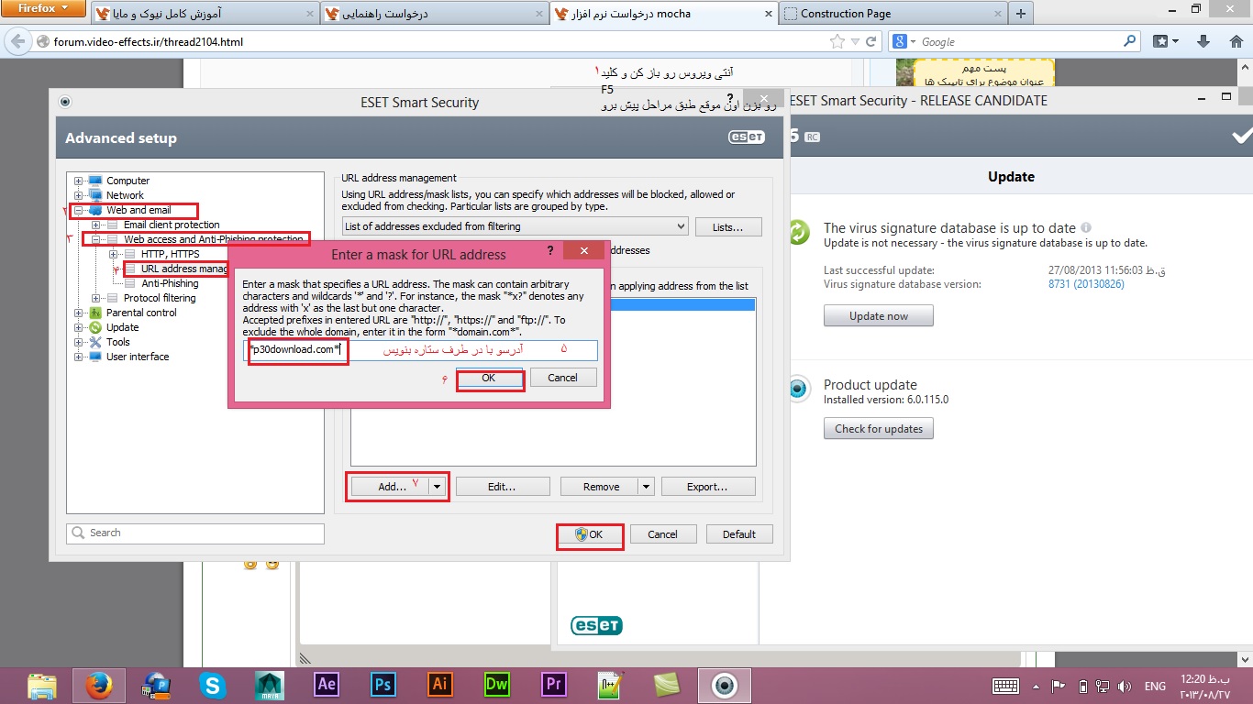Click the magnifier icon in the Google search box
Viewport: 1253px width, 704px height.
click(1129, 41)
